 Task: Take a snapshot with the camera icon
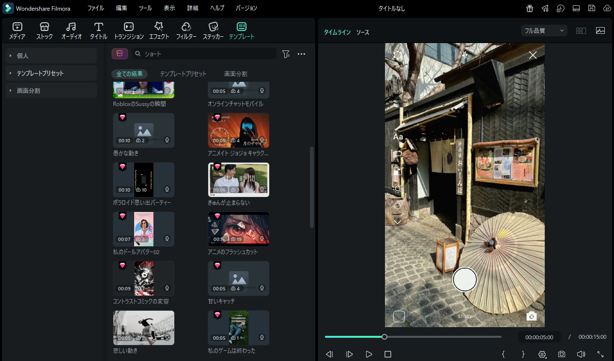(561, 354)
